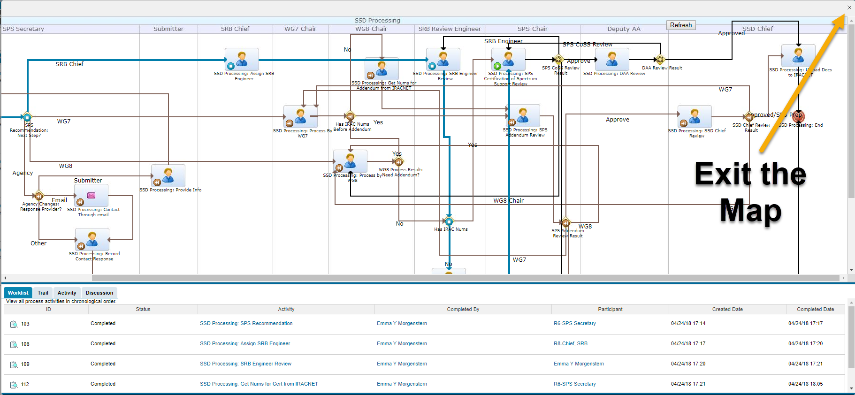The image size is (855, 395).
Task: Open details icon for activity 109
Action: [x=14, y=365]
